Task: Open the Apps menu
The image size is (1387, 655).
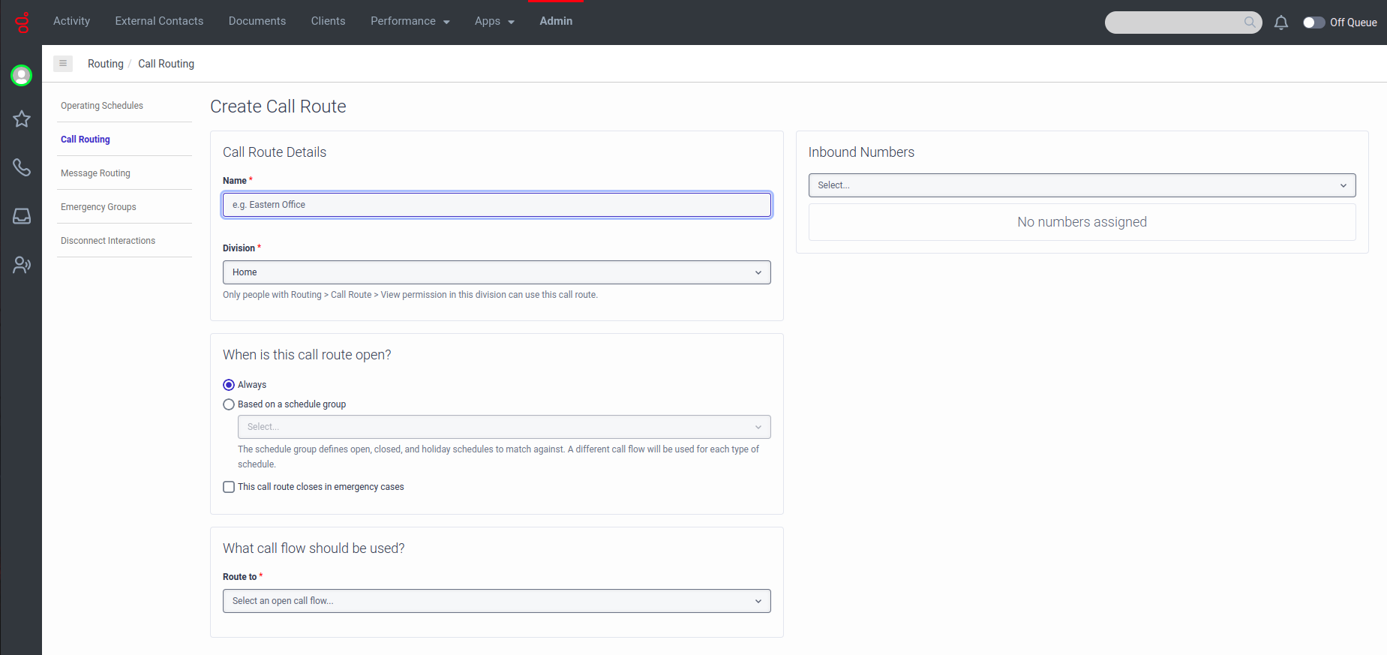Action: (494, 21)
